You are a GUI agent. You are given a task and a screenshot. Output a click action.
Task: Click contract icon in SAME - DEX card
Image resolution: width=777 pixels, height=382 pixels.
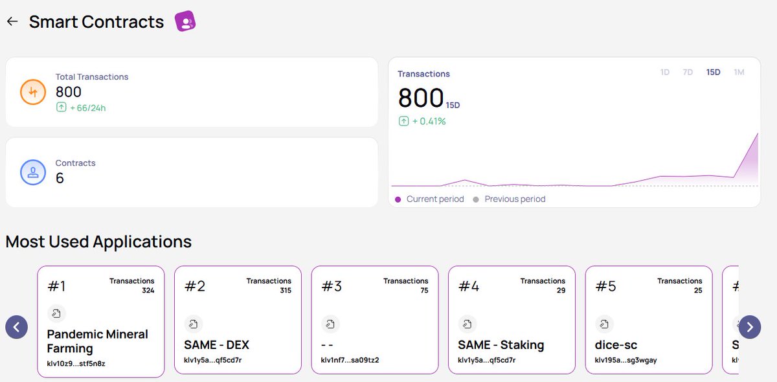click(193, 324)
